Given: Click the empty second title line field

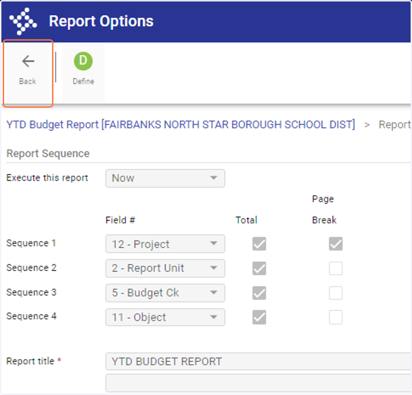Looking at the screenshot, I should 259,383.
